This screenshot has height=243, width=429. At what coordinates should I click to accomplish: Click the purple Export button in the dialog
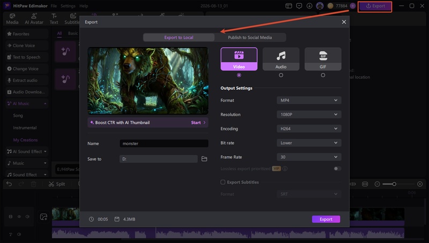tap(326, 219)
